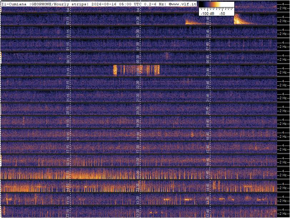Click the 2 Hz axis label on the 23:15 strip
The width and height of the screenshot is (290, 218).
(283, 72)
